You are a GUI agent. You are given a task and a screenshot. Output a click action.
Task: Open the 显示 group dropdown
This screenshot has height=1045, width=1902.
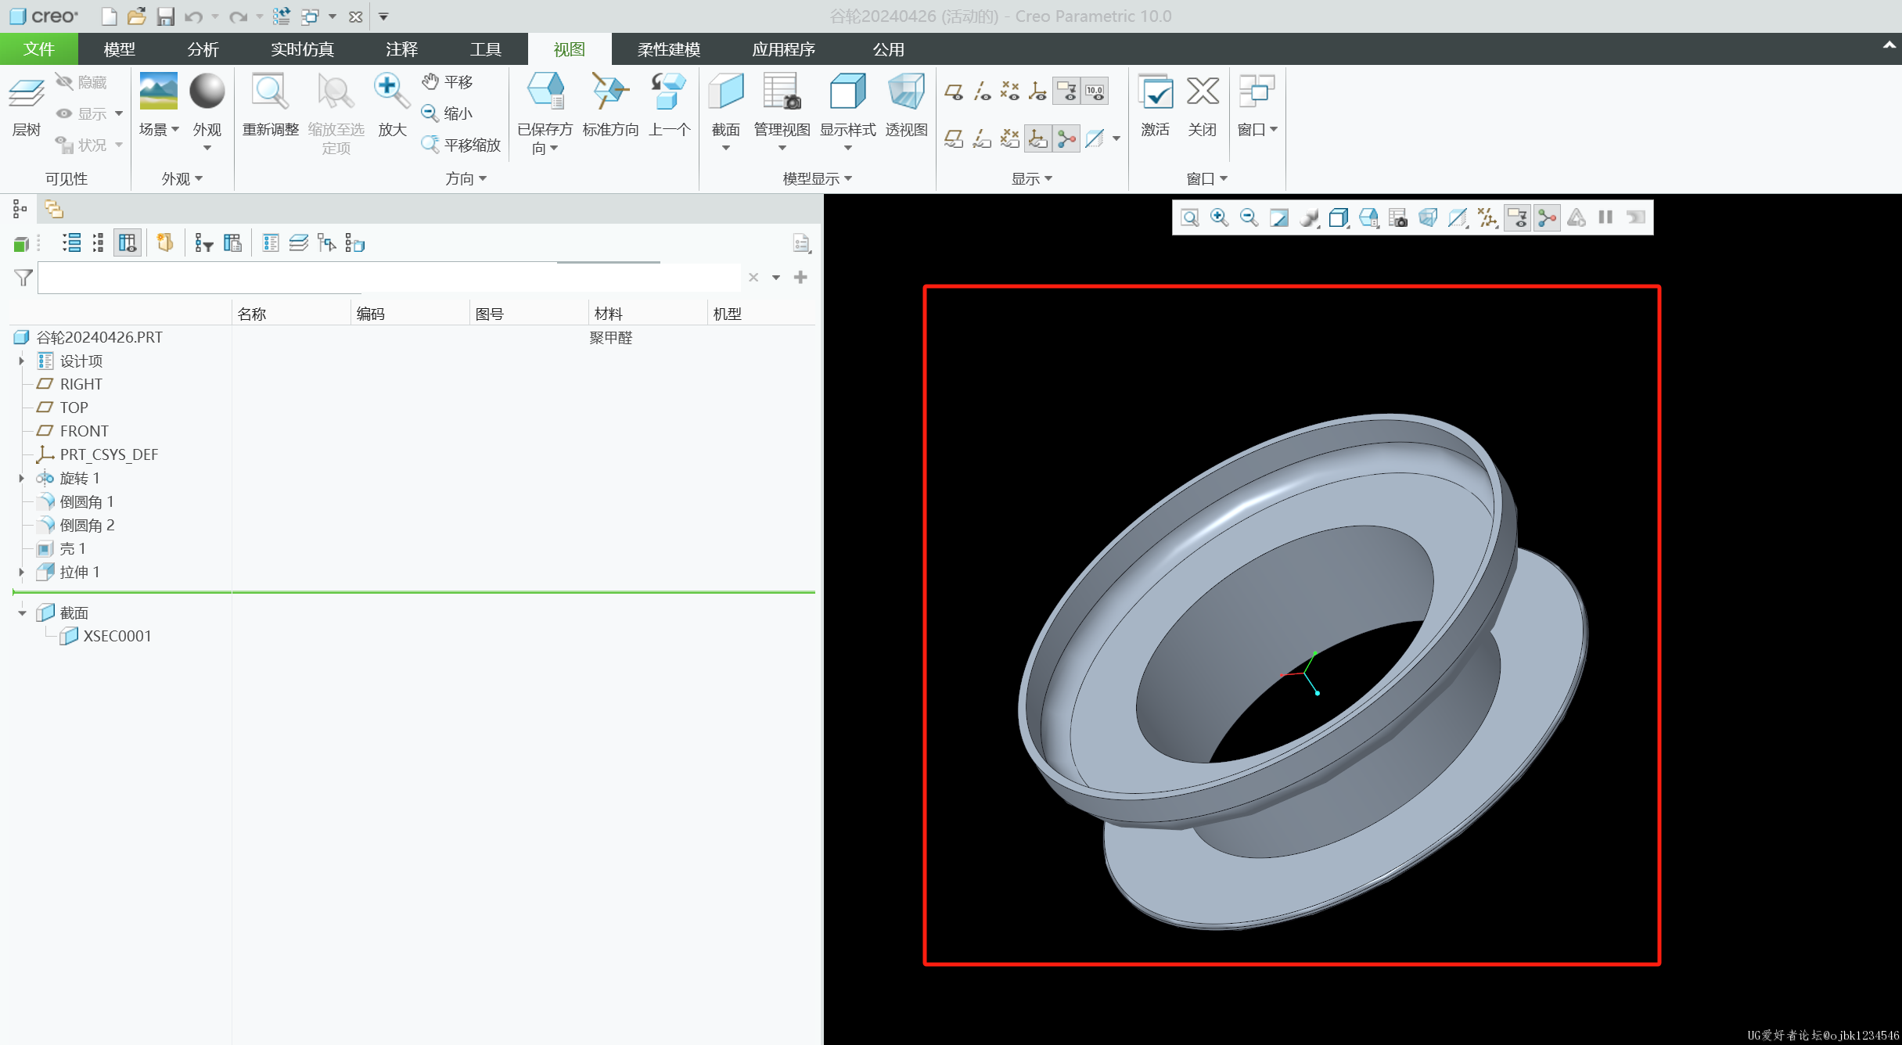1032,178
